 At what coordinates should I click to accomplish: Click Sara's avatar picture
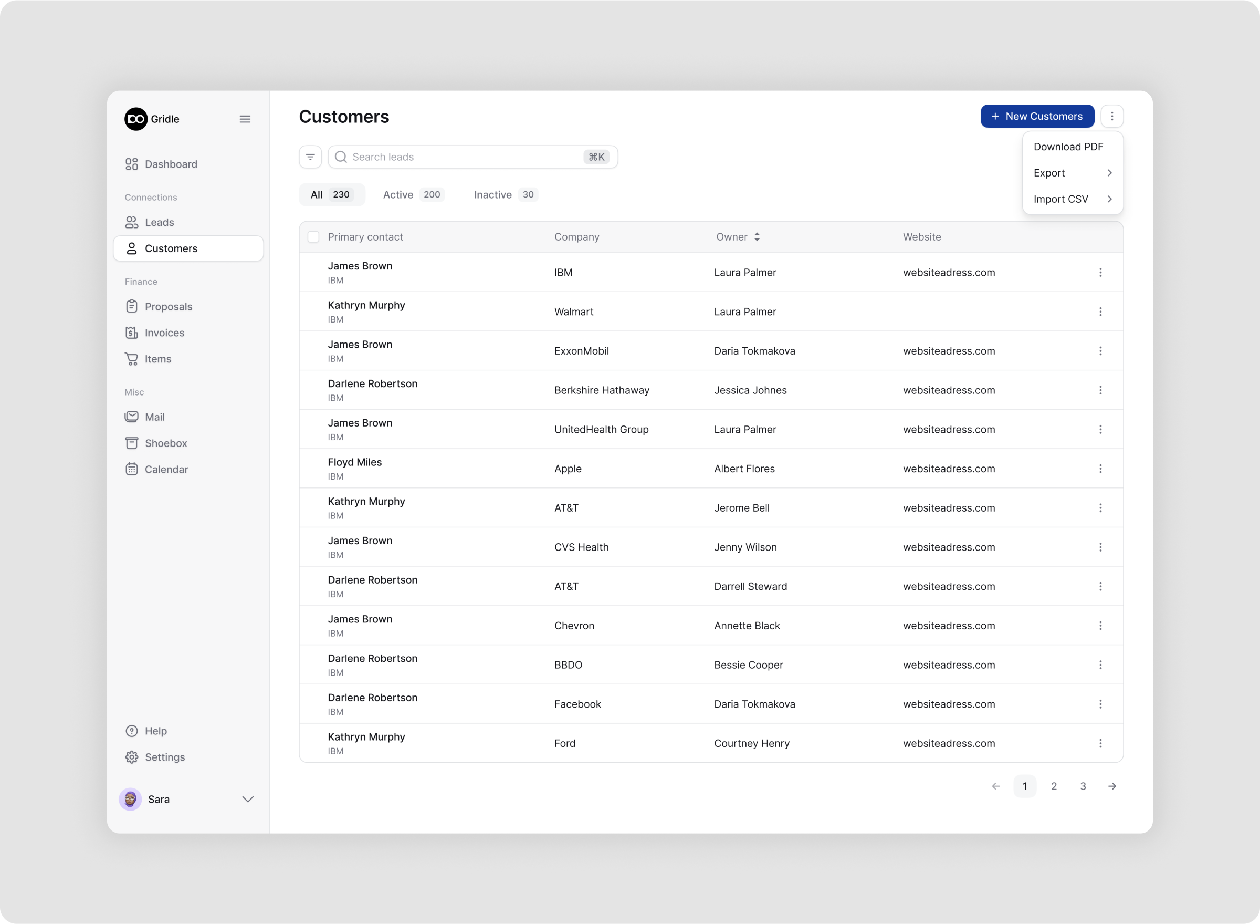pyautogui.click(x=130, y=800)
